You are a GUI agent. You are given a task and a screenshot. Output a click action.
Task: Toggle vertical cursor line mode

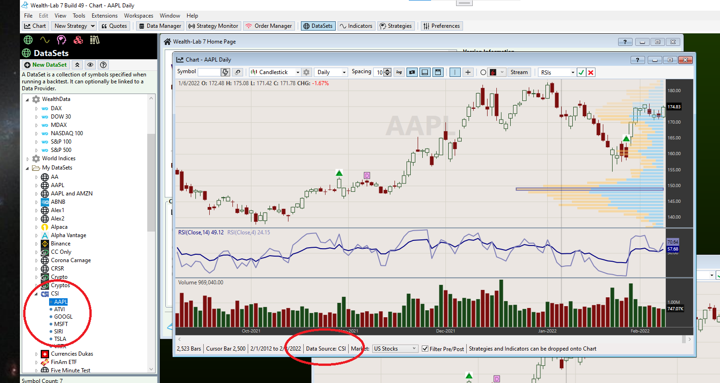click(455, 72)
